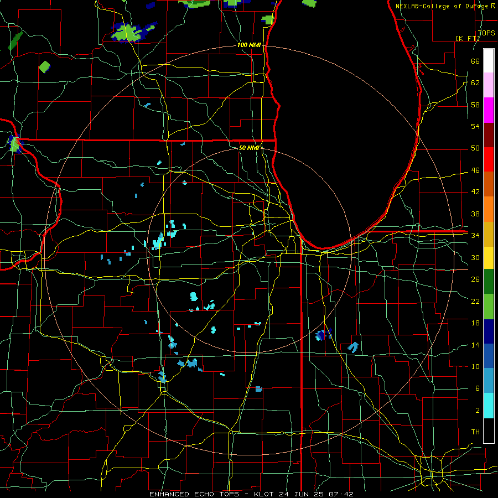Click the 'KLOT' station identifier
The height and width of the screenshot is (498, 498).
(264, 494)
